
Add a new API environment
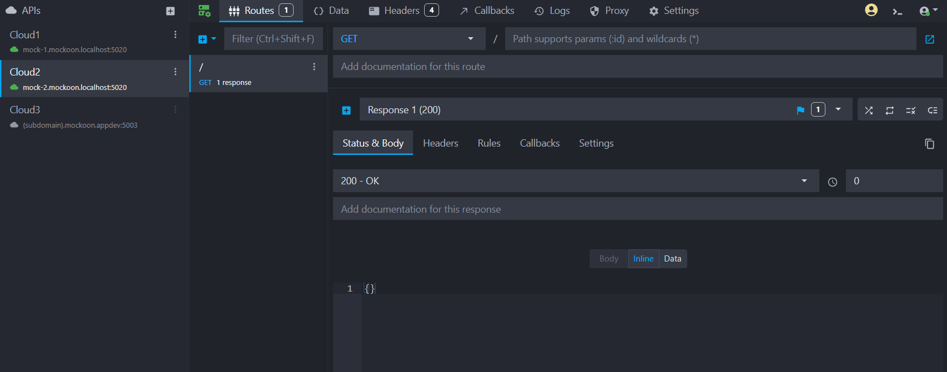pos(170,11)
